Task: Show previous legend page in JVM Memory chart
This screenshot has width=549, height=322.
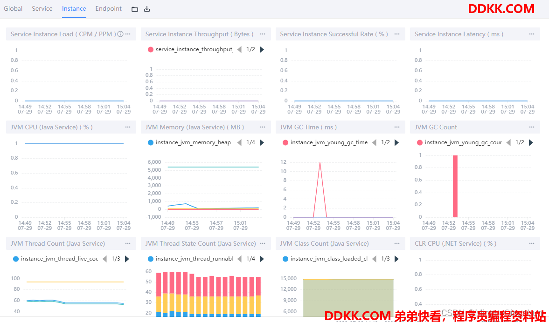Action: point(239,142)
